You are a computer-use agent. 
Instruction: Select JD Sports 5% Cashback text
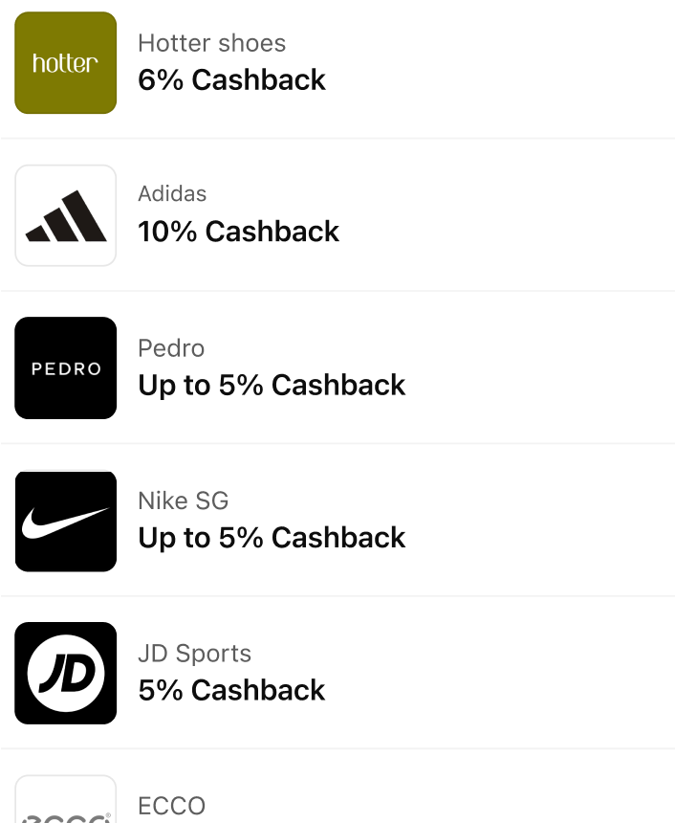click(x=231, y=690)
